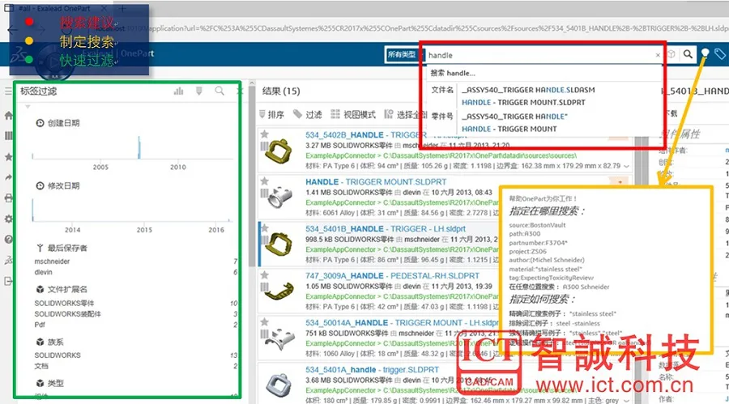Filter by Pdf file extension
This screenshot has width=729, height=404.
[x=40, y=325]
